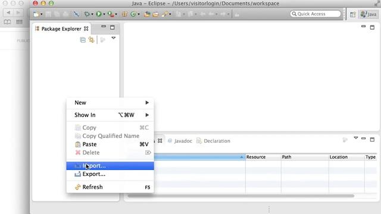Click the Run External Tools icon
Viewport: 381px width, 214px height.
[x=111, y=14]
